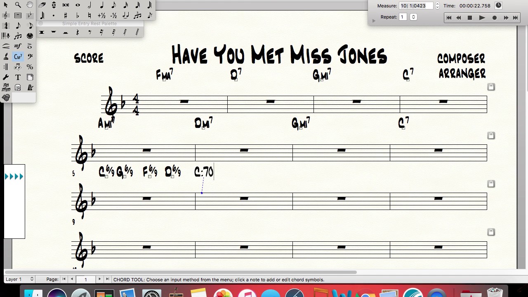Screen dimensions: 528x297
Task: Toggle the flat accidental
Action: (78, 15)
